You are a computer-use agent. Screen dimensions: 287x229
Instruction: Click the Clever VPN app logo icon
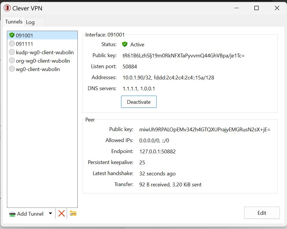(7, 8)
